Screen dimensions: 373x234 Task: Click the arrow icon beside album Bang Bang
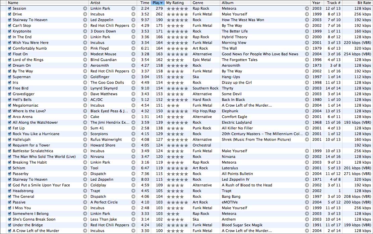point(307,197)
